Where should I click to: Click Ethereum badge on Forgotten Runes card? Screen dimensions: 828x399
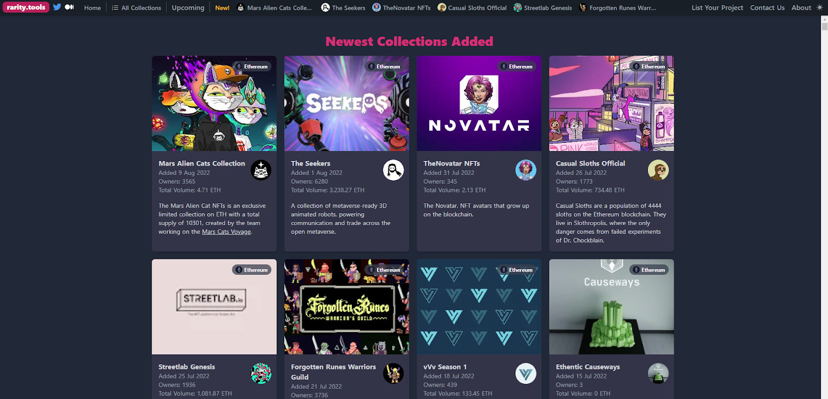pyautogui.click(x=384, y=270)
